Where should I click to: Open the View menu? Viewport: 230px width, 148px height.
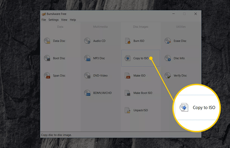point(64,20)
